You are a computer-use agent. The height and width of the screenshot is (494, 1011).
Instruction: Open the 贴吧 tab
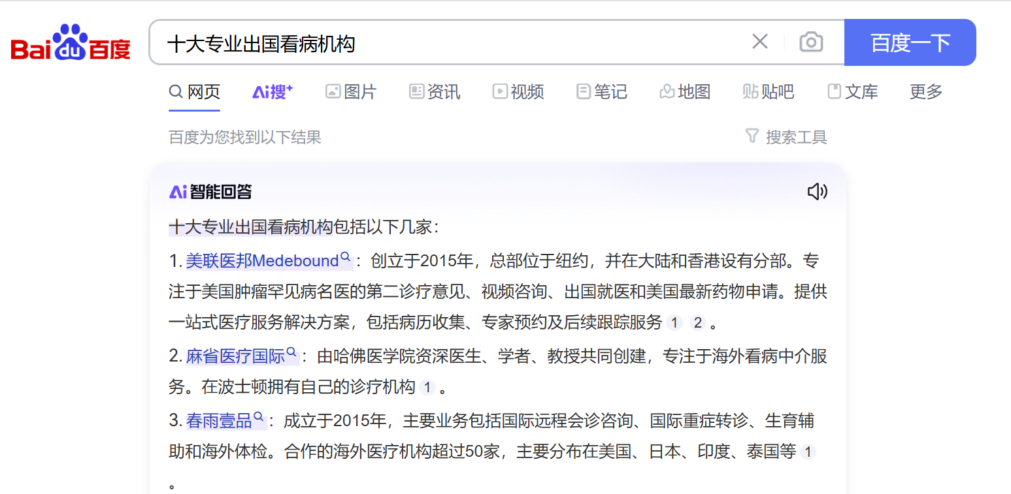coord(769,92)
